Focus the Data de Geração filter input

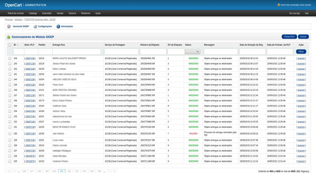tap(252, 51)
